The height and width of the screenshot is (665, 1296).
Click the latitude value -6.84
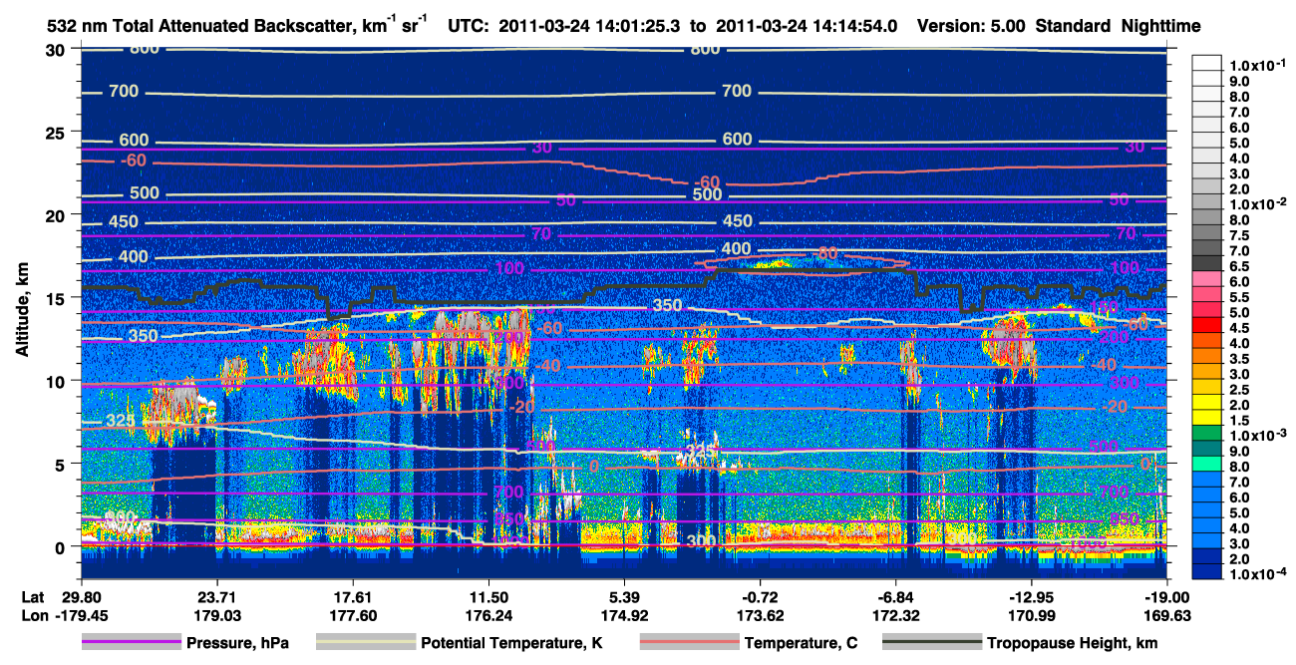895,596
